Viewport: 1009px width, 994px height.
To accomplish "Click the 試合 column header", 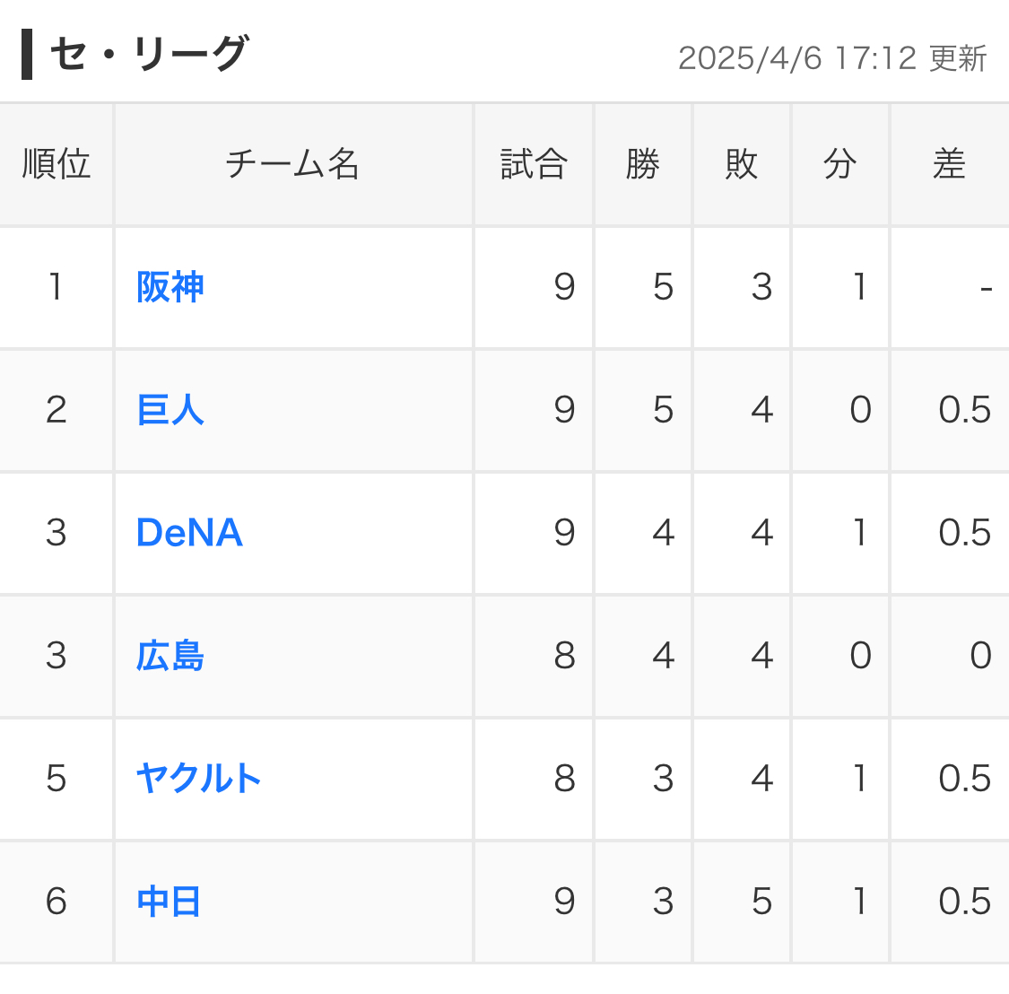I will pyautogui.click(x=534, y=164).
